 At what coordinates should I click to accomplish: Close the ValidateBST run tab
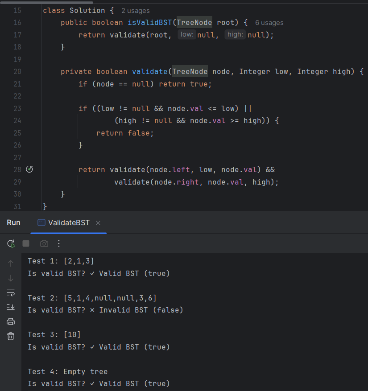[x=98, y=222]
